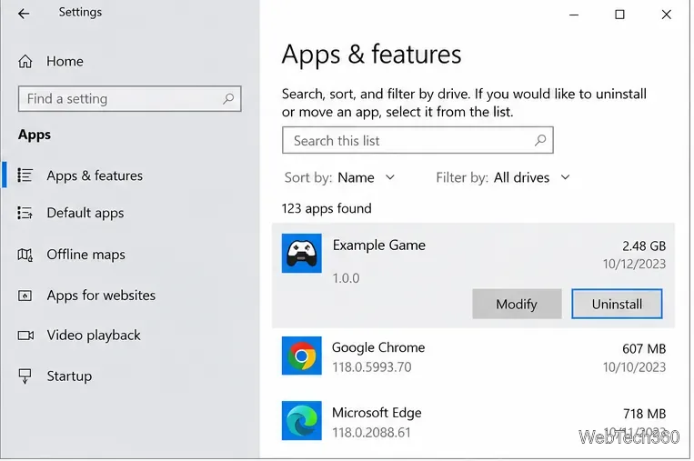
Task: Maximize the Settings window
Action: pyautogui.click(x=620, y=15)
